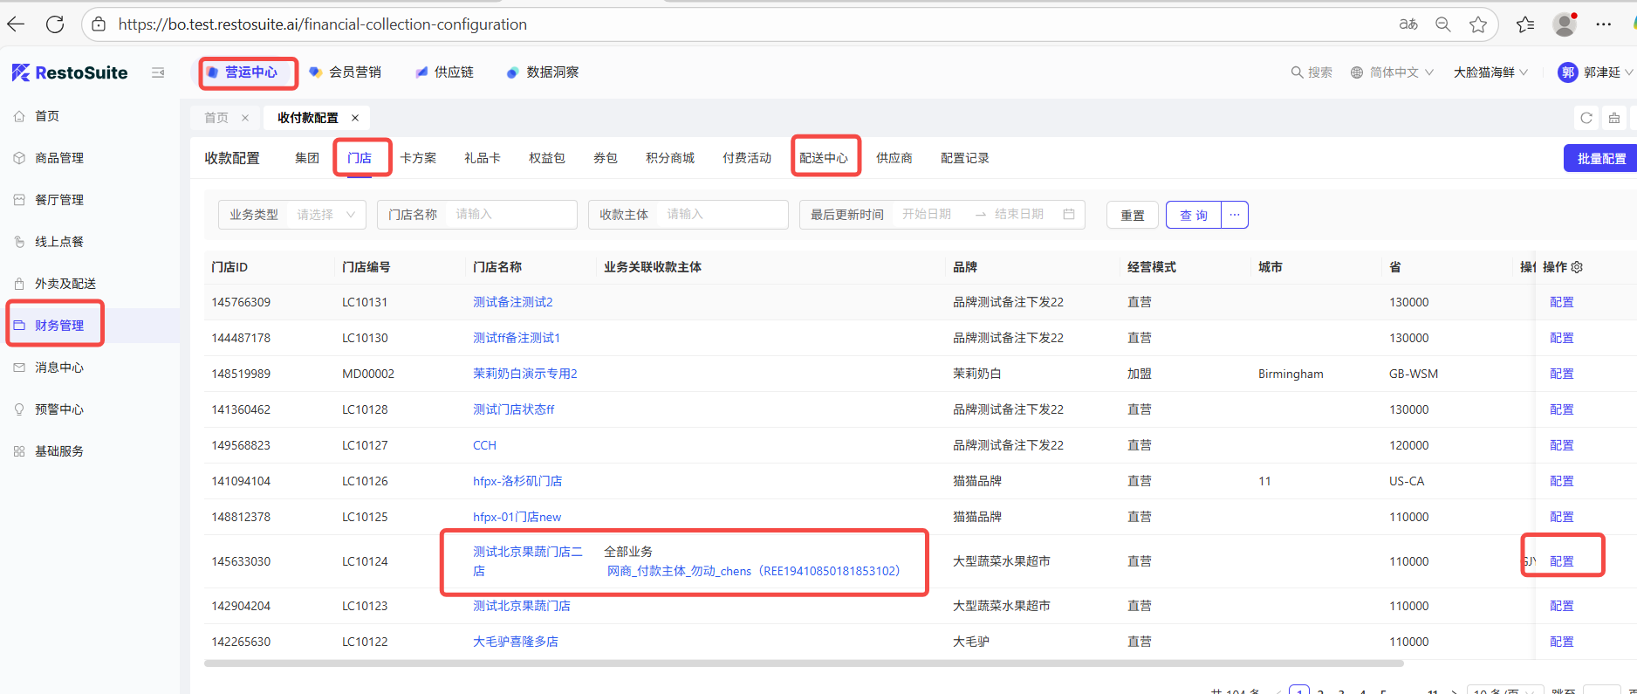Open table column settings gear
Viewport: 1637px width, 694px height.
[x=1577, y=267]
